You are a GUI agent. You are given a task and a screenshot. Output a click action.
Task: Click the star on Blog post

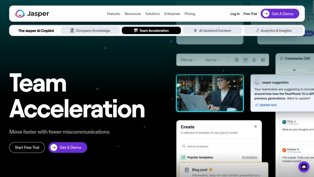pyautogui.click(x=210, y=170)
